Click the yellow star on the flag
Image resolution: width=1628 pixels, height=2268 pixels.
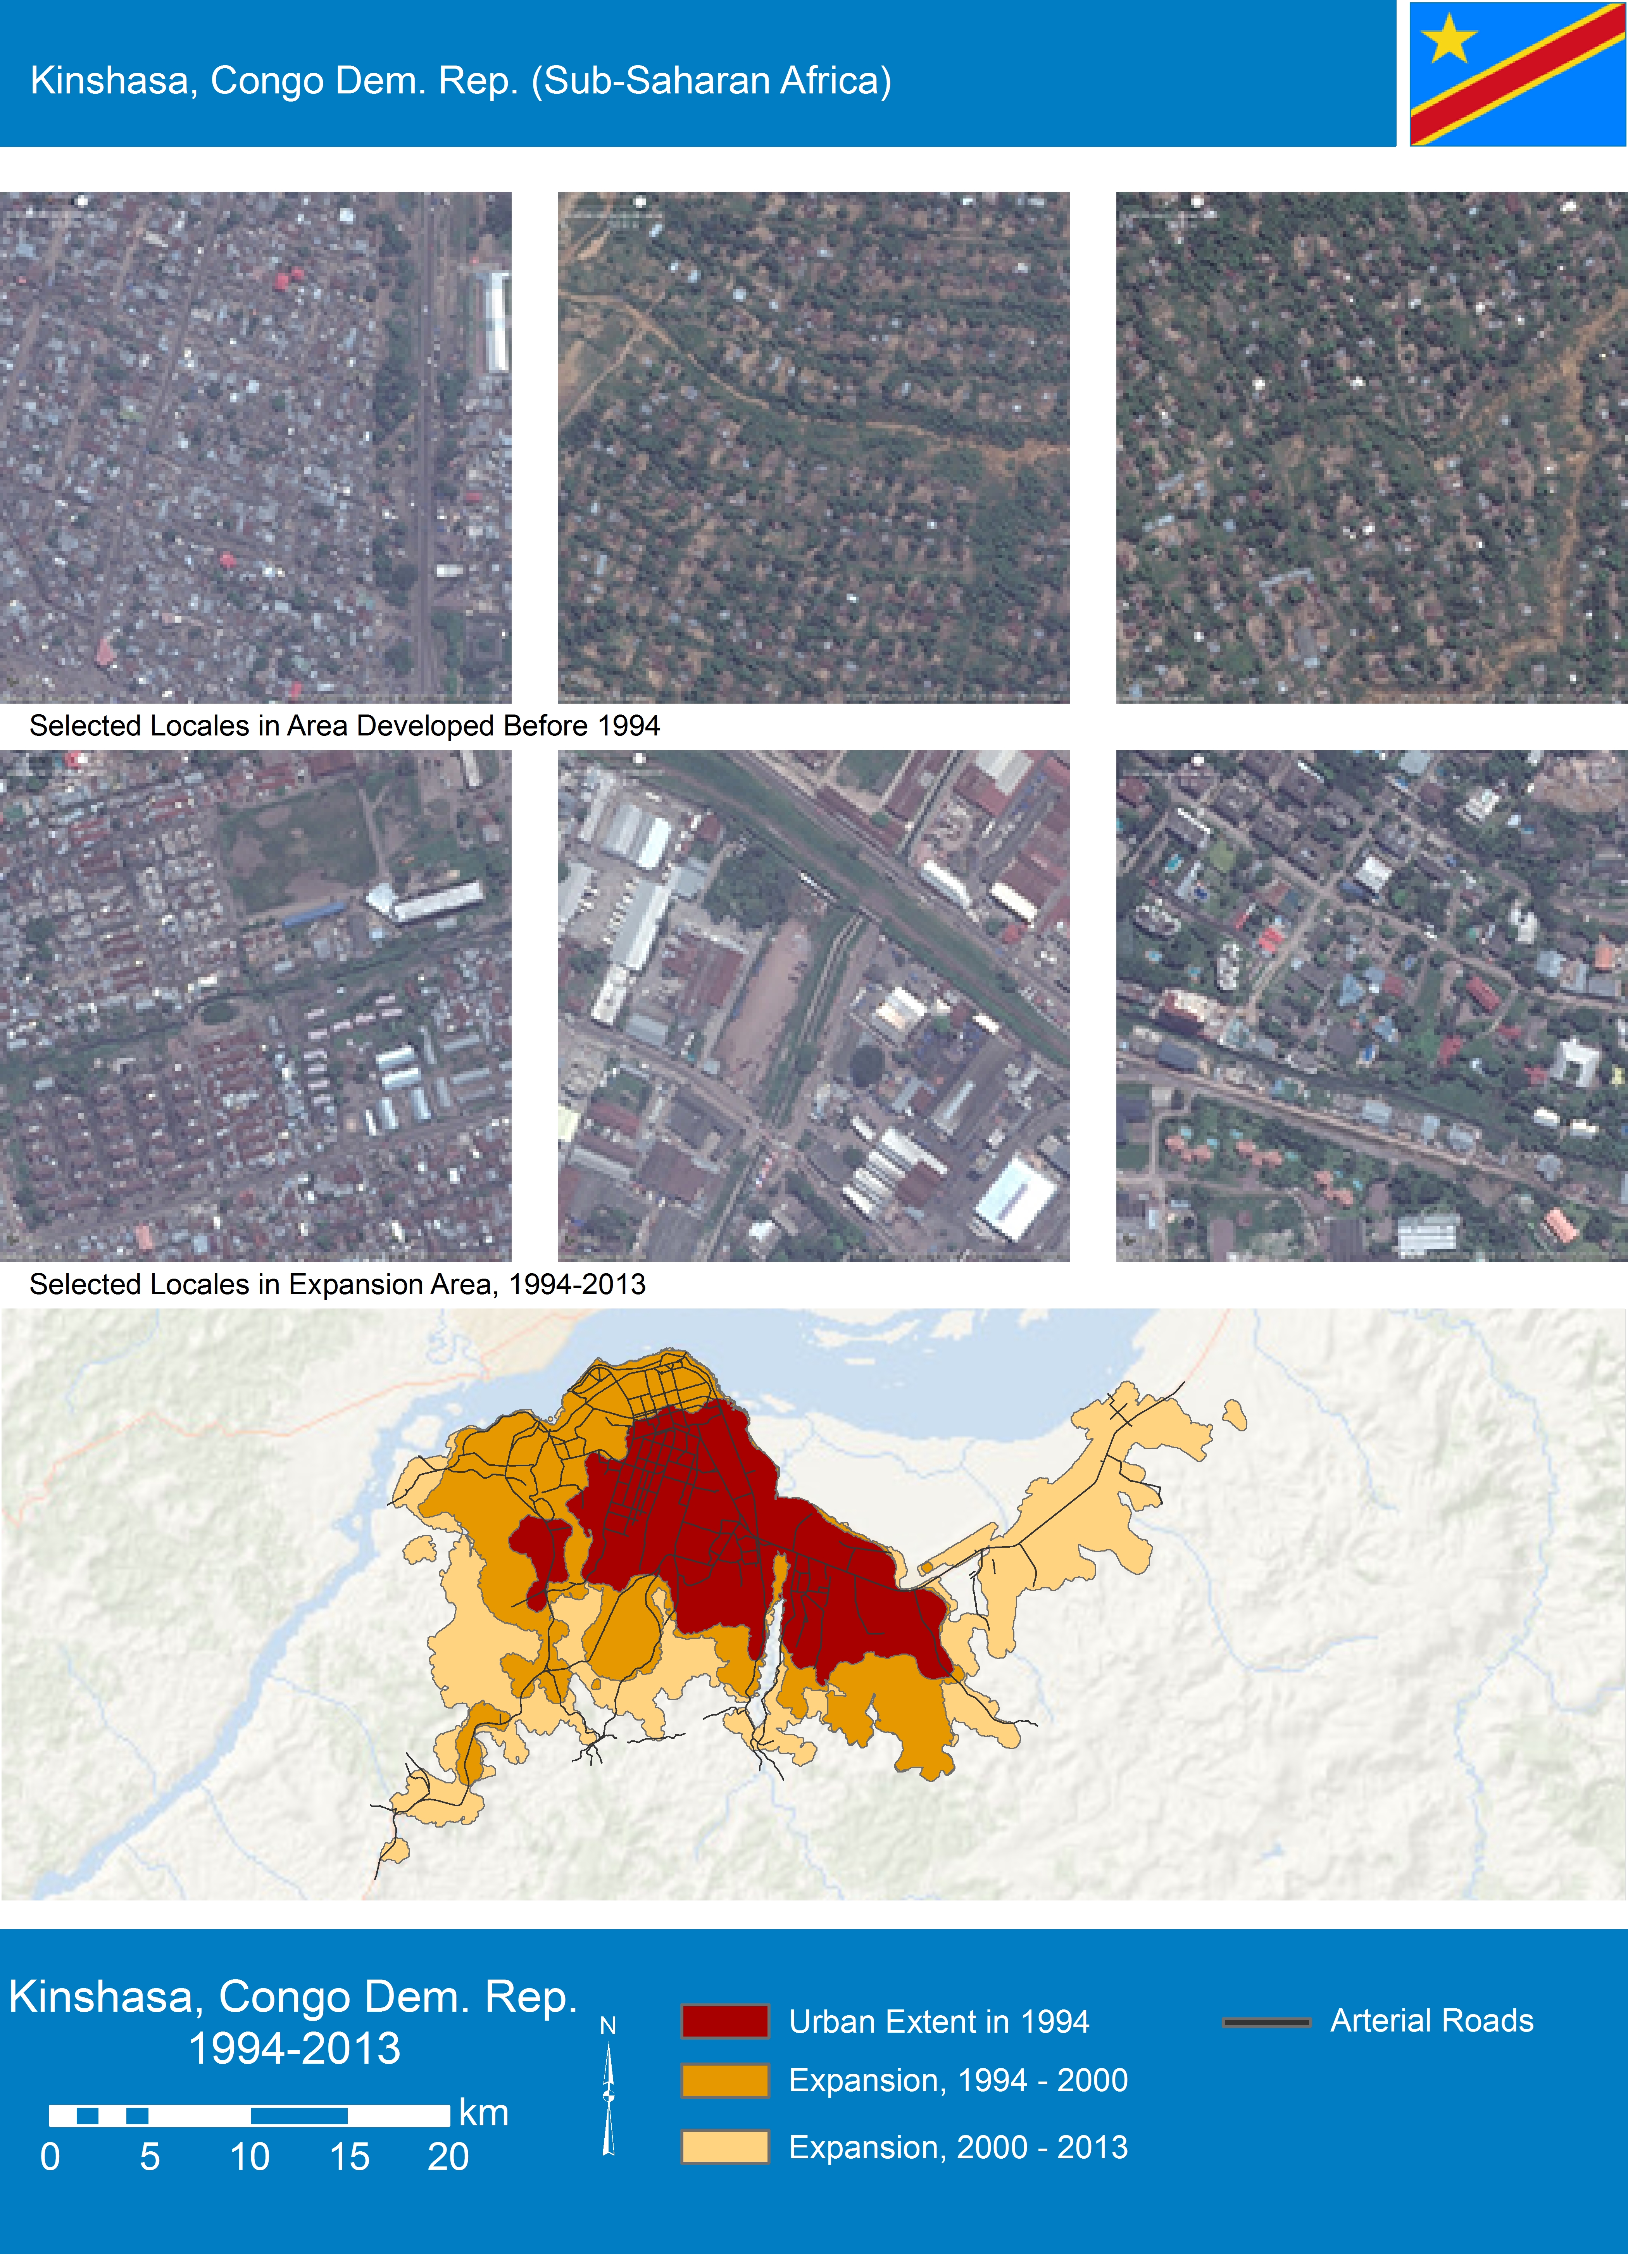tap(1448, 40)
